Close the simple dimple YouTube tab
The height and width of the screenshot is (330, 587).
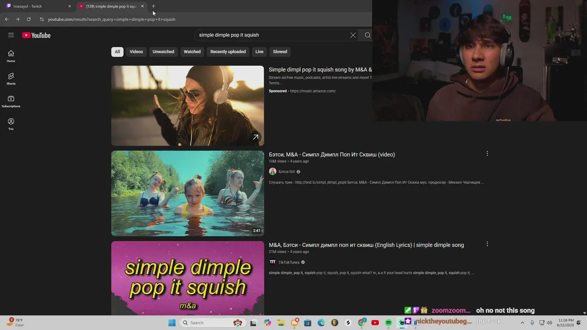(142, 6)
